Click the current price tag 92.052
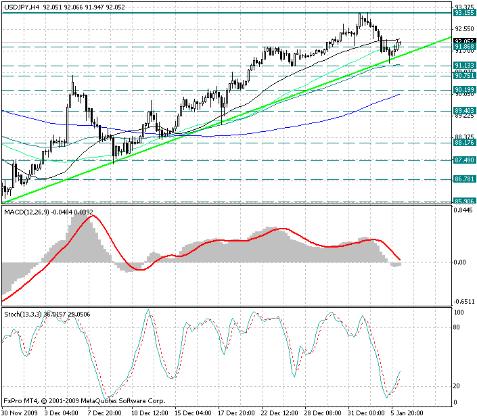This screenshot has width=477, height=418. 463,41
